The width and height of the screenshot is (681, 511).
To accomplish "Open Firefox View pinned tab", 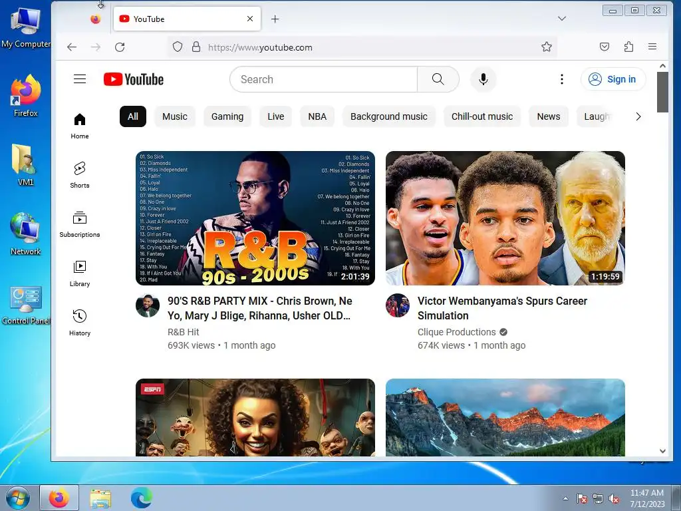I will coord(96,19).
